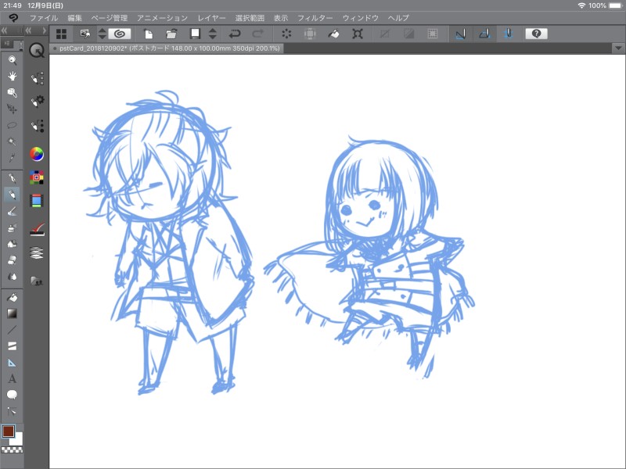Open the Material folder palette

(37, 281)
